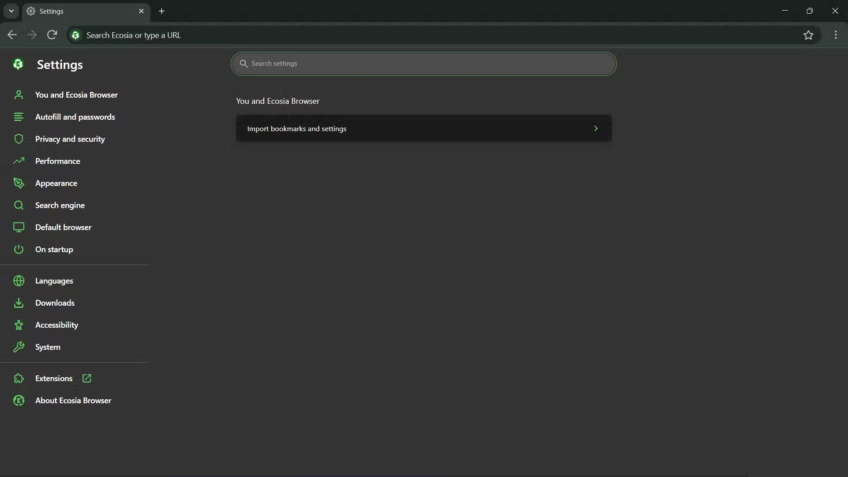This screenshot has width=848, height=477.
Task: Click the Privacy and security shield icon
Action: point(19,139)
